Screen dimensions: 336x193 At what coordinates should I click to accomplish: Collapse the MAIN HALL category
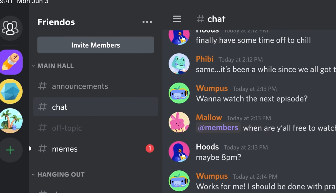click(53, 66)
